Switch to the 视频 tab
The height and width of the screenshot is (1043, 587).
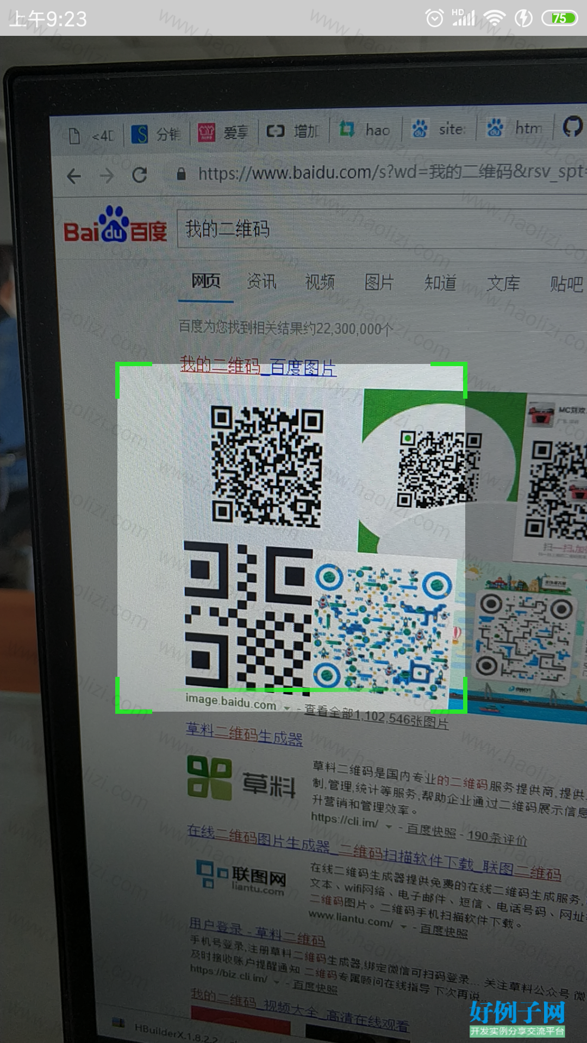[x=320, y=282]
